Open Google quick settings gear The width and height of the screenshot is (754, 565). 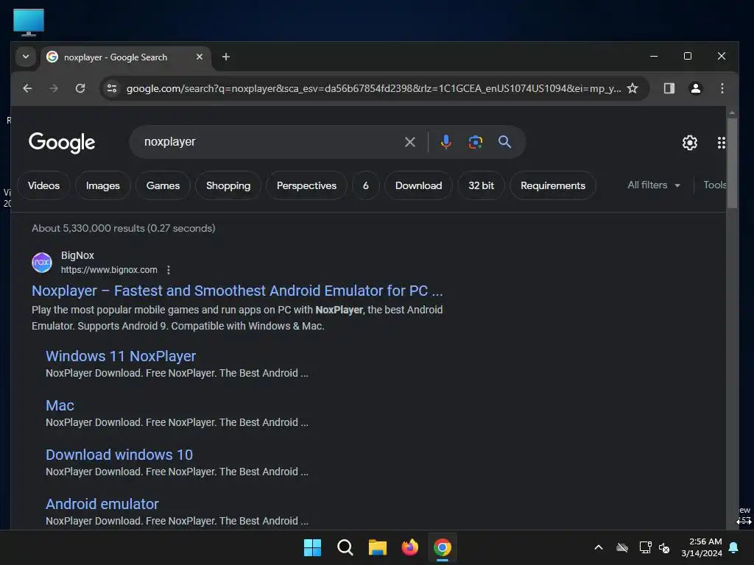pyautogui.click(x=689, y=143)
